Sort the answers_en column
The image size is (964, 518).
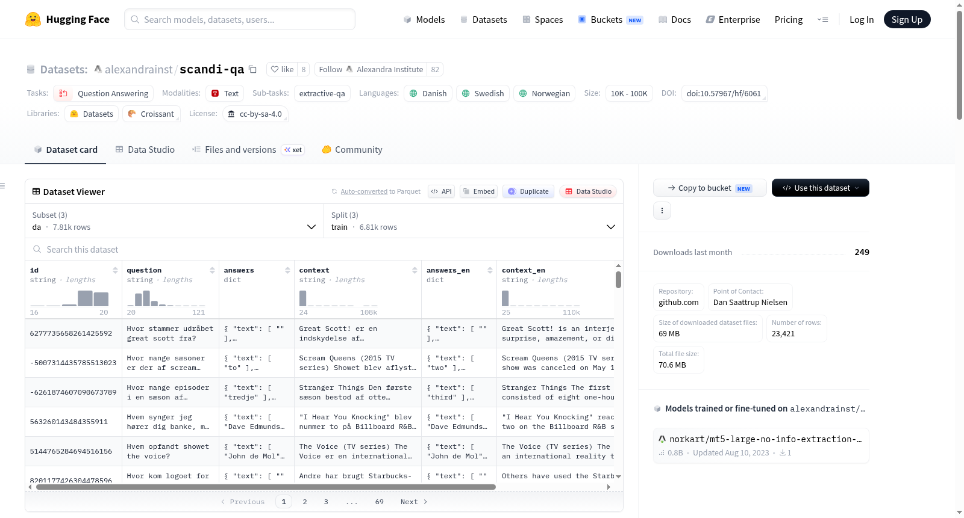pos(490,270)
